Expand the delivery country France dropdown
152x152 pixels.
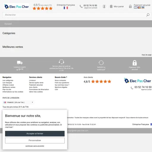[18, 102]
